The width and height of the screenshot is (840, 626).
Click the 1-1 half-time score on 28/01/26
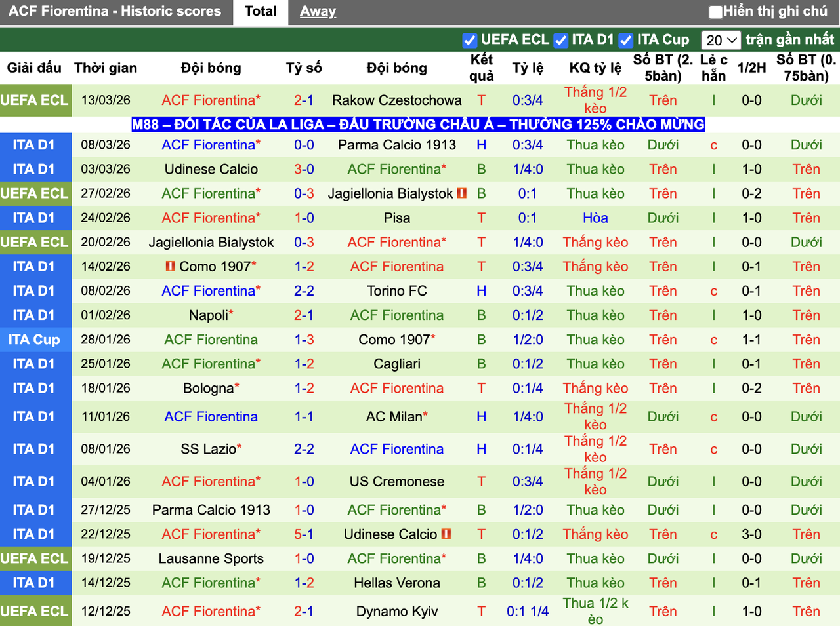click(751, 340)
